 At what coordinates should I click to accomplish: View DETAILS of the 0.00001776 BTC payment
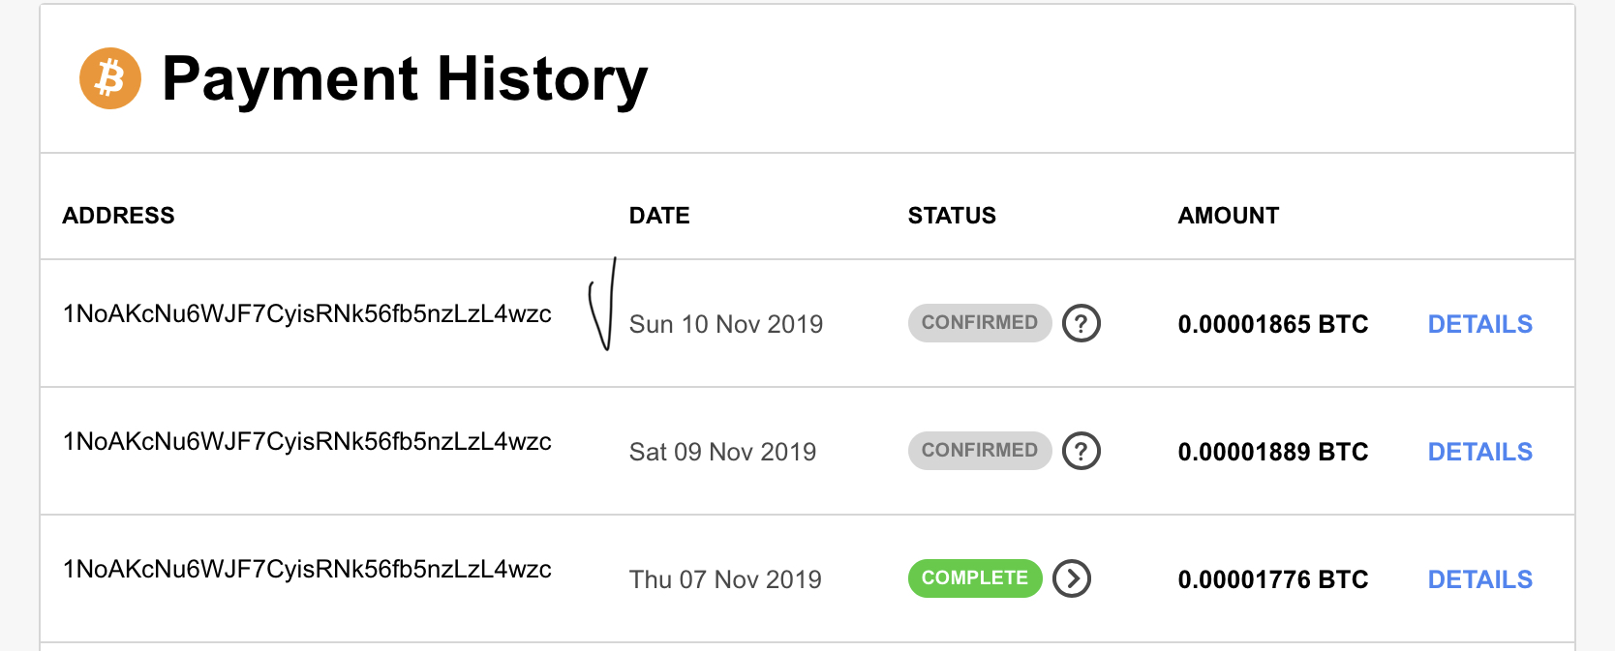click(x=1479, y=579)
